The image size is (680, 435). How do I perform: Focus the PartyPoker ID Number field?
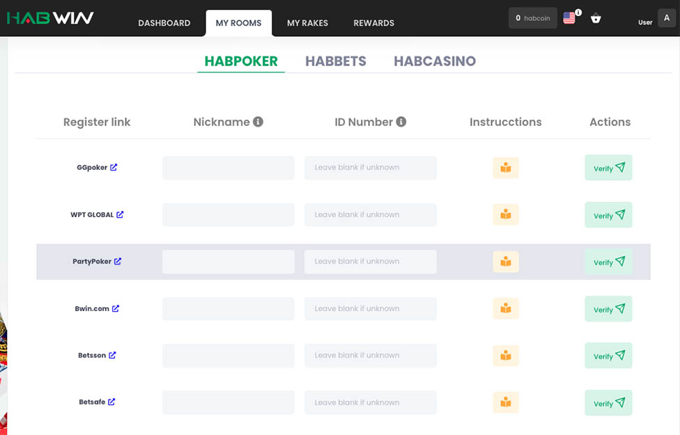[371, 262]
